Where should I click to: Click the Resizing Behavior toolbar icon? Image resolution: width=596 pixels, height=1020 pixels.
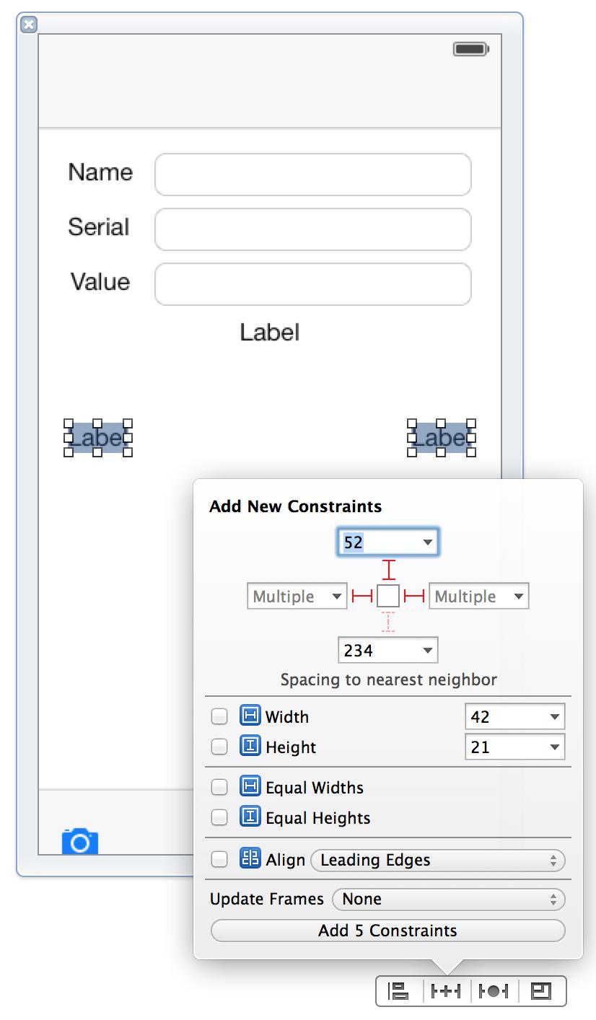coord(541,990)
